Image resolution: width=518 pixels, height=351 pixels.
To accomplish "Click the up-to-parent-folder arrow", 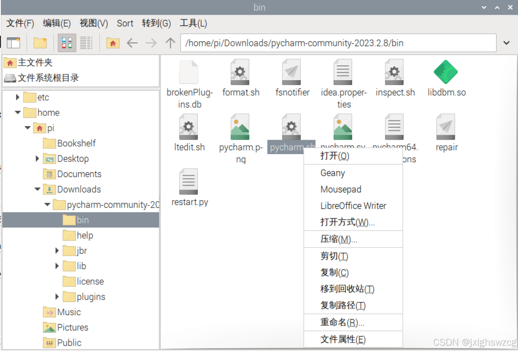I will click(x=170, y=42).
